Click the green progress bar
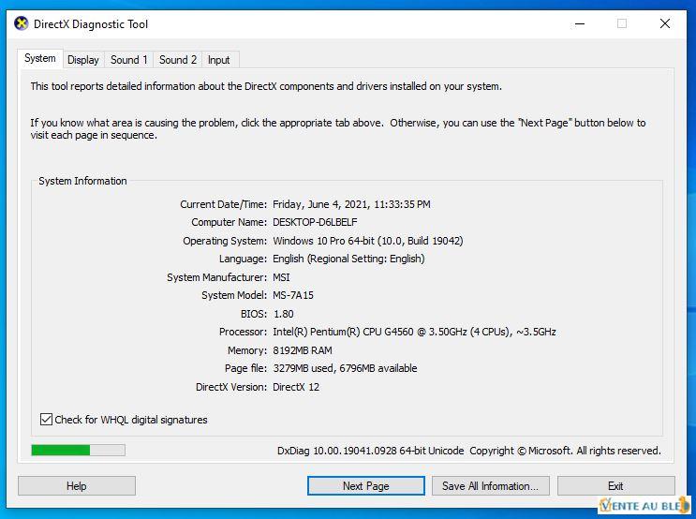Image resolution: width=696 pixels, height=519 pixels. pos(78,451)
